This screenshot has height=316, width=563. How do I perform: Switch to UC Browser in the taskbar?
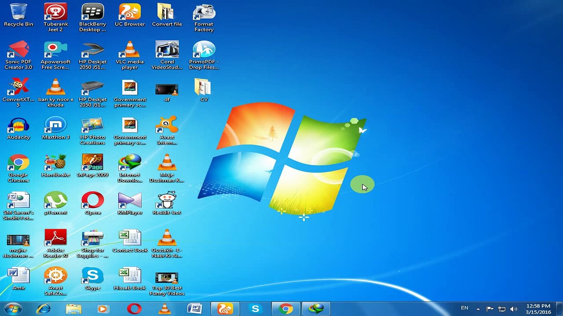click(x=225, y=309)
